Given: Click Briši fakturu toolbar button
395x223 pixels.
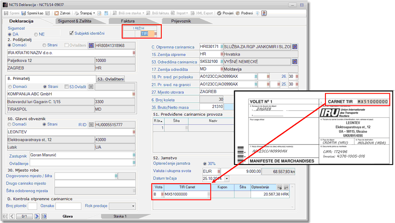Looking at the screenshot, I should 158,13.
